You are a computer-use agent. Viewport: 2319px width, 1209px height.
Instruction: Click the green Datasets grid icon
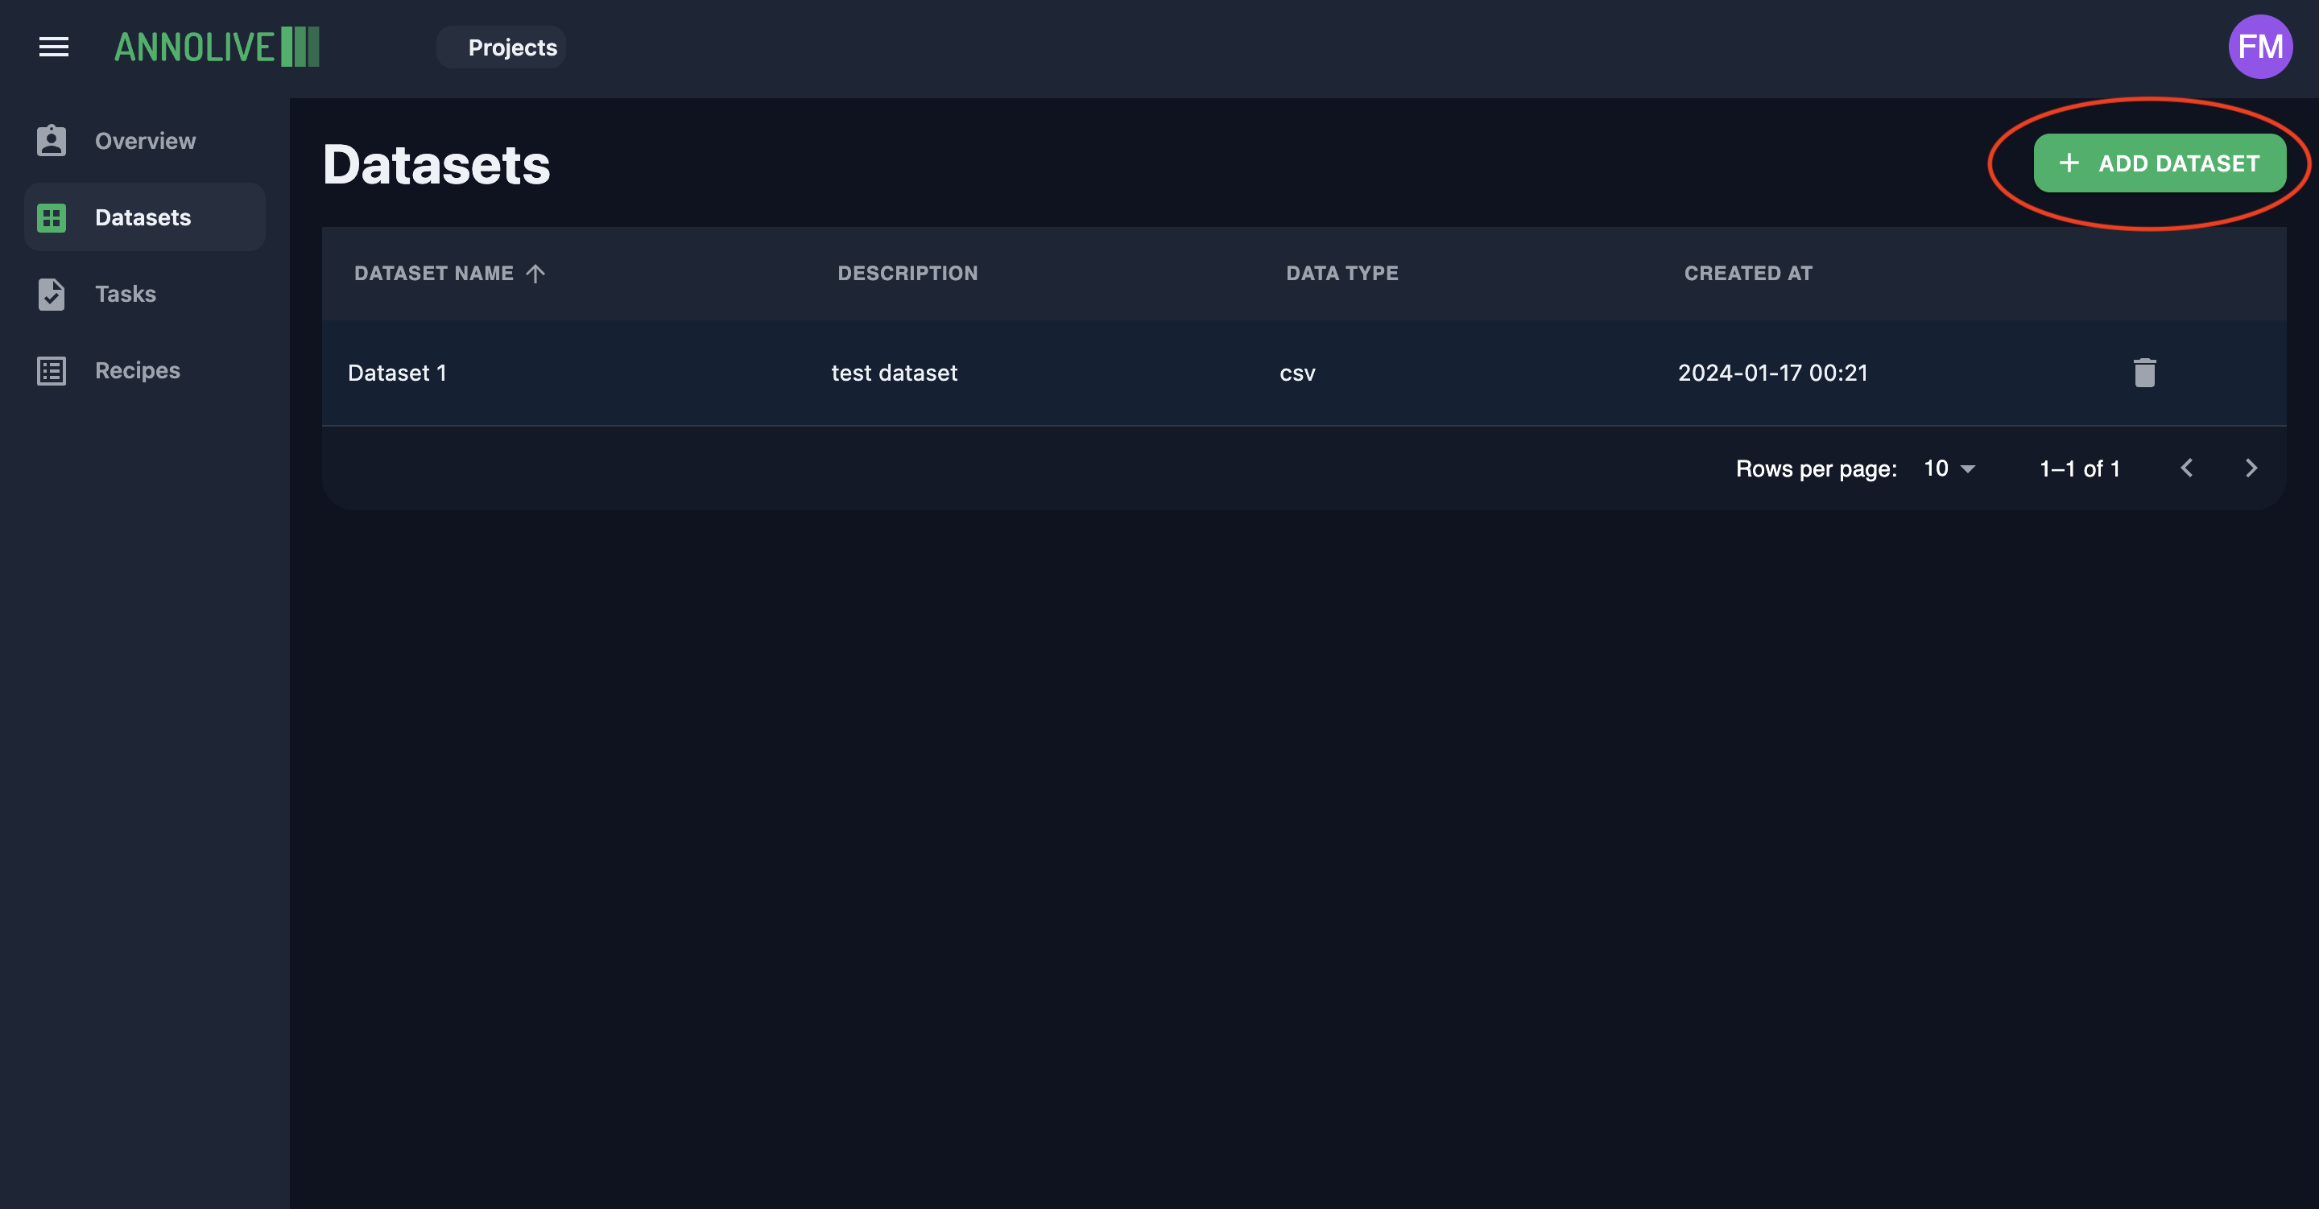click(x=52, y=217)
